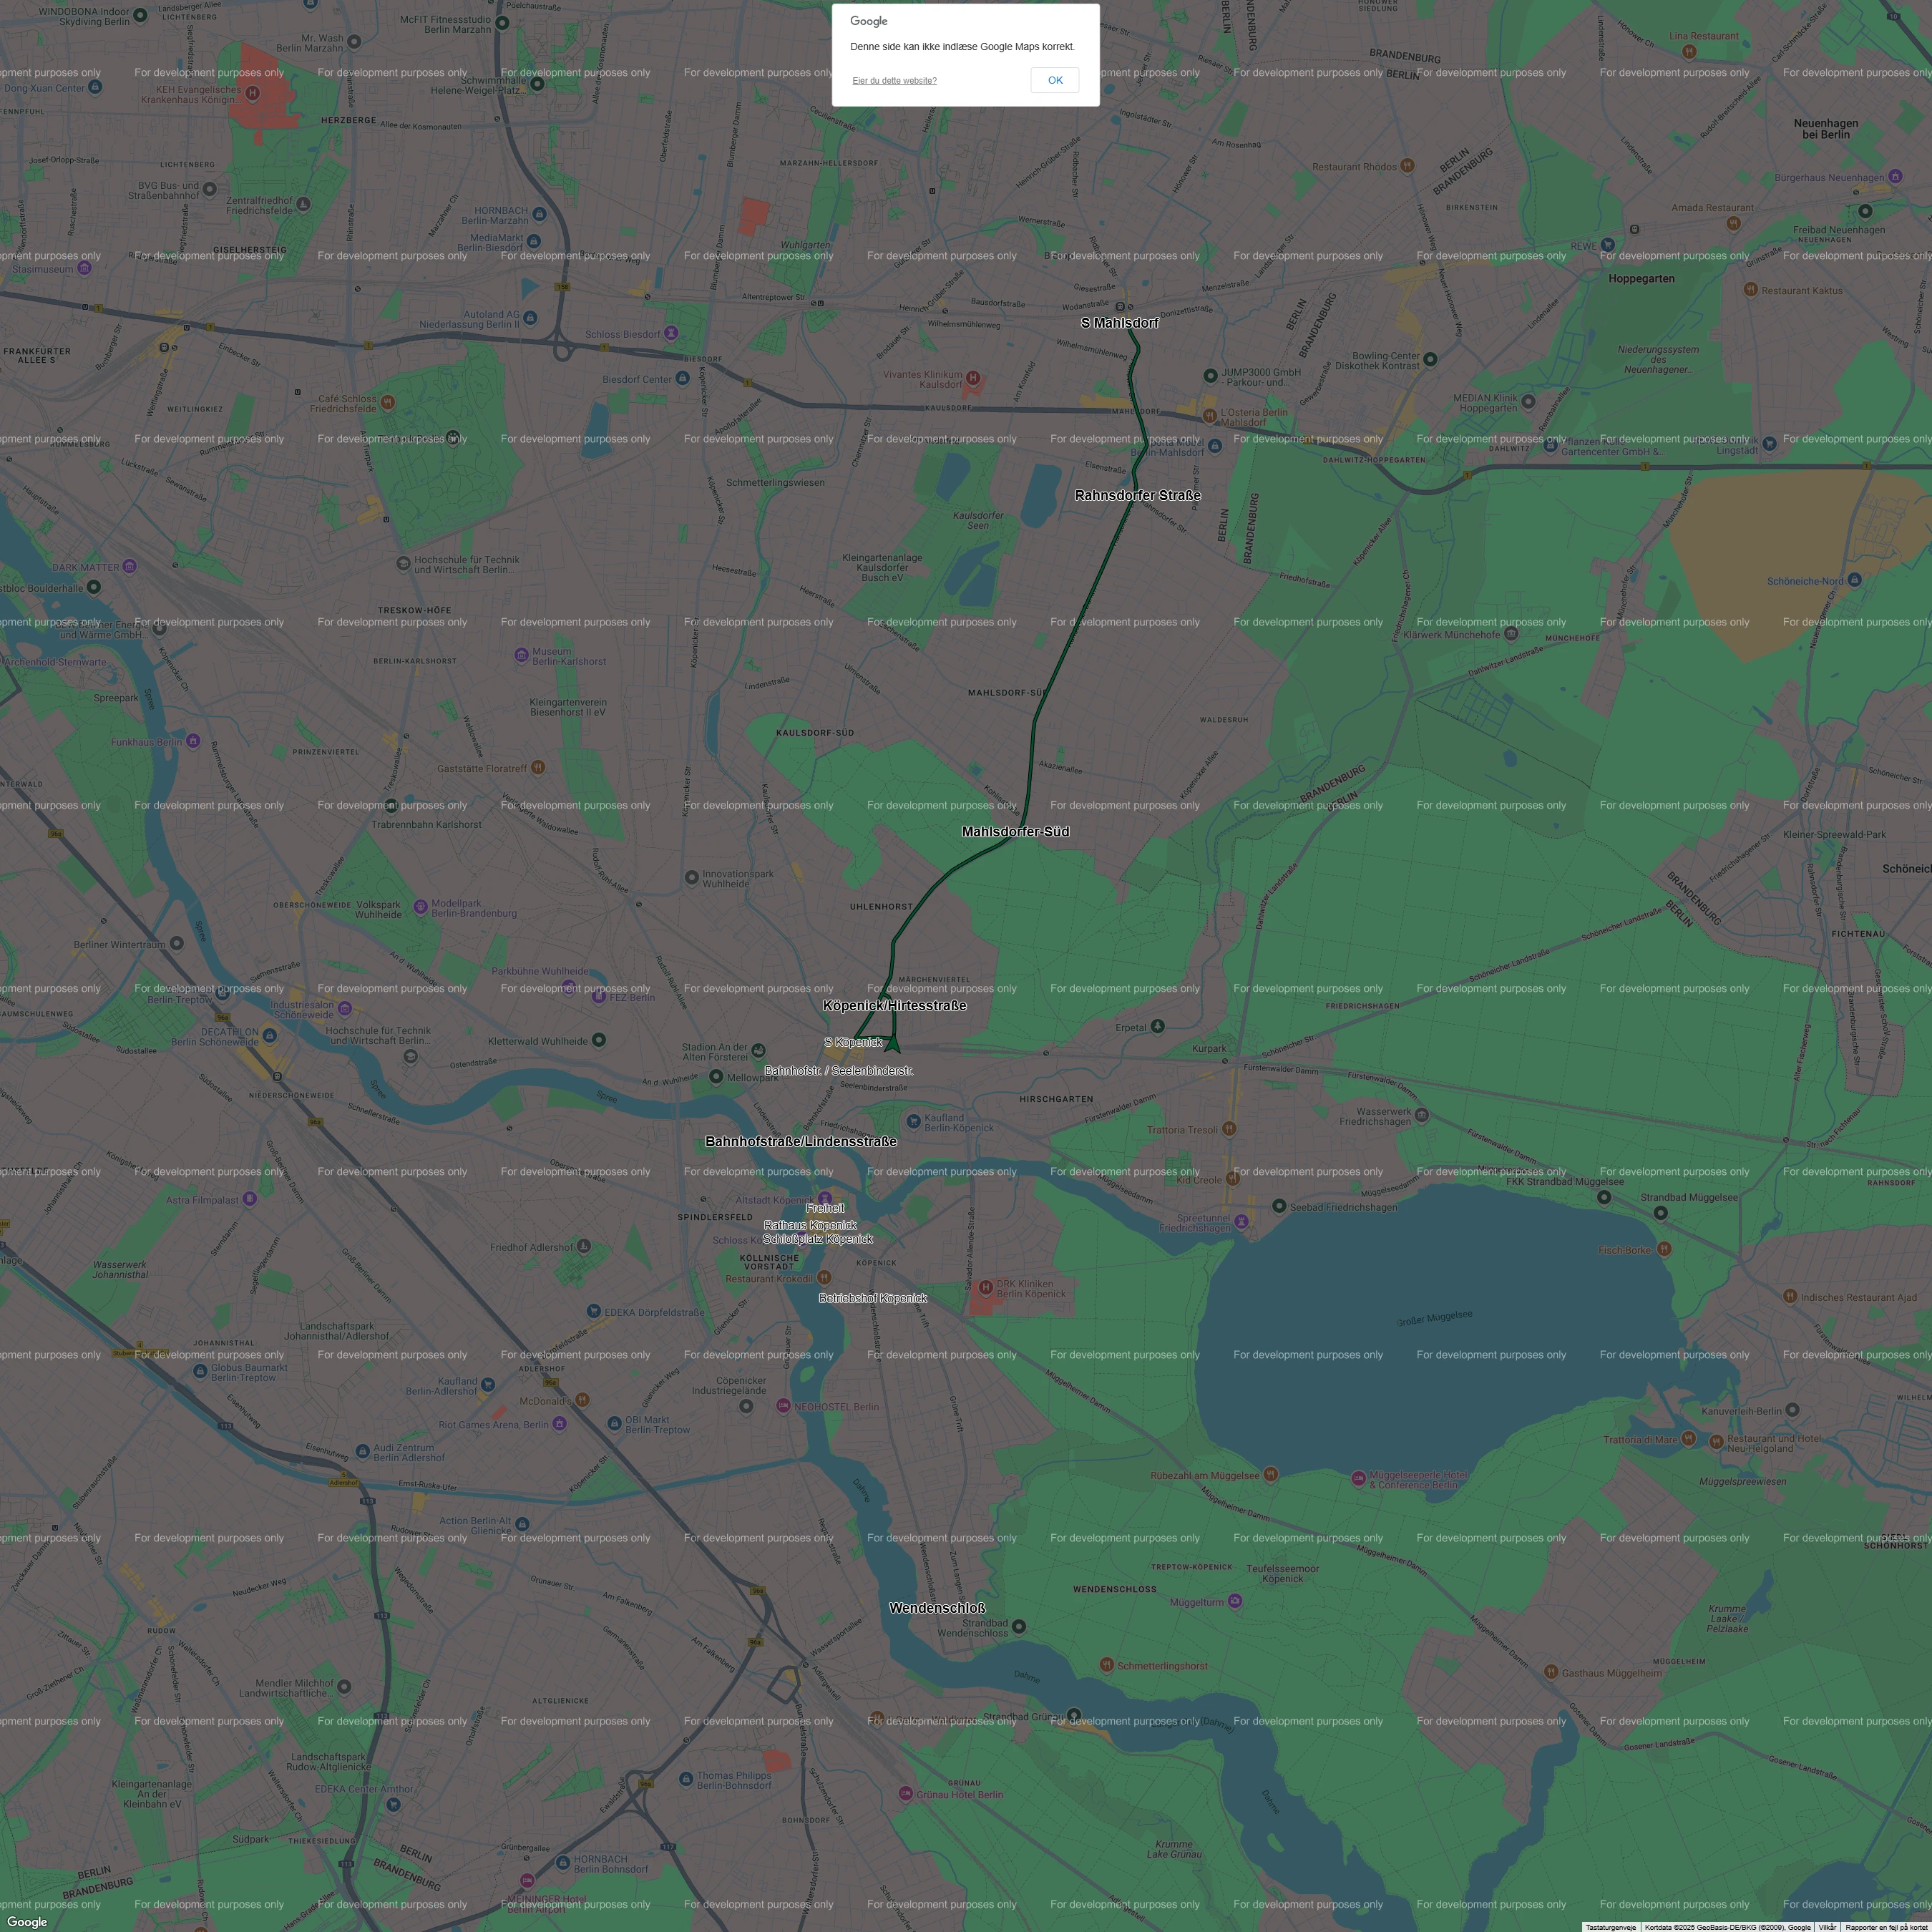Click the Lina Restaurant icon
The height and width of the screenshot is (1932, 1932).
point(1689,51)
